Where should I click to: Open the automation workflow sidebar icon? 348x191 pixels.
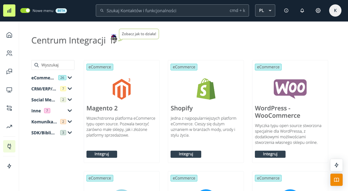click(9, 108)
